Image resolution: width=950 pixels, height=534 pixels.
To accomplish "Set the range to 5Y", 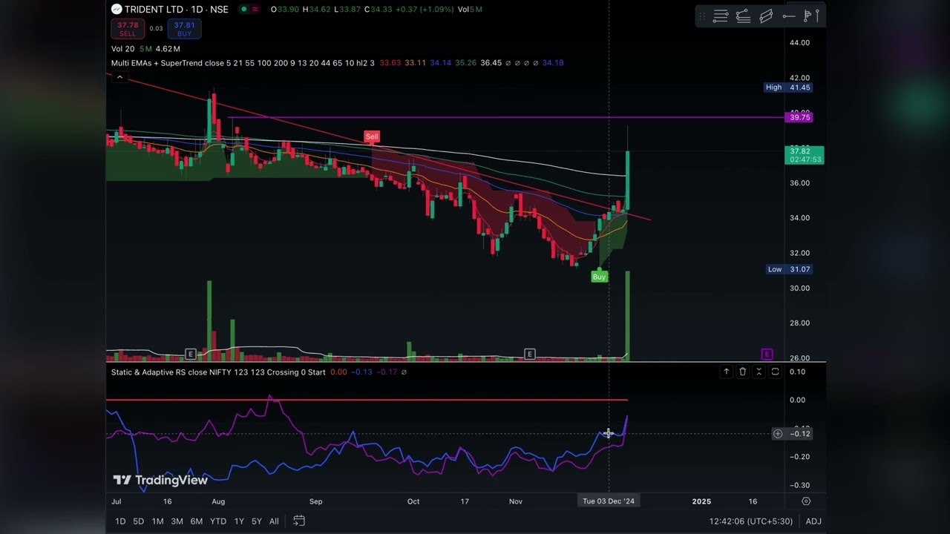I will (x=256, y=521).
